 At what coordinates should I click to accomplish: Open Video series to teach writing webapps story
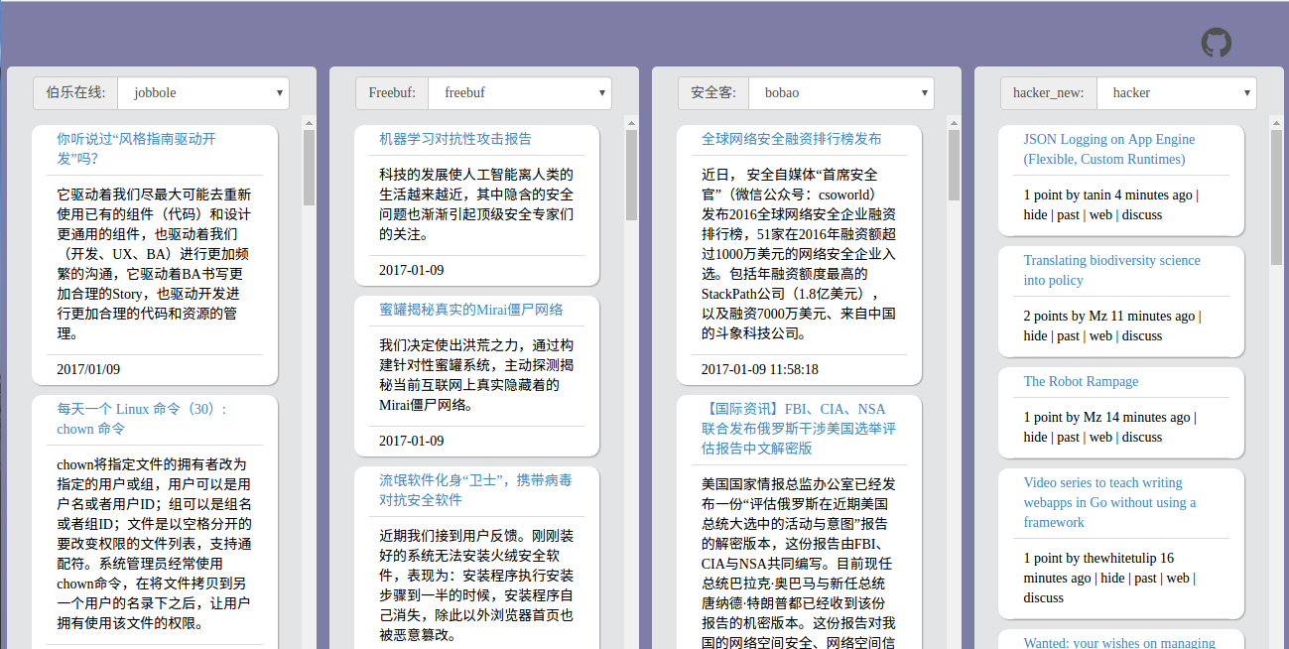[x=1109, y=502]
